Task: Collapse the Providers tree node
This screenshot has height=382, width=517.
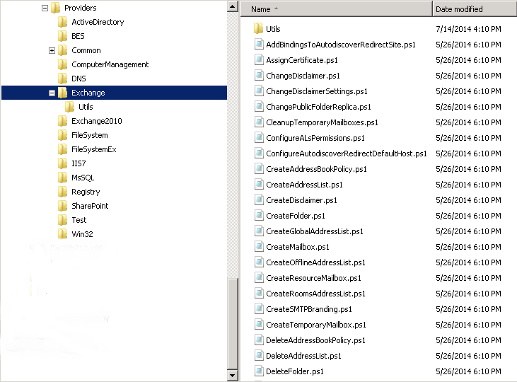Action: pyautogui.click(x=45, y=8)
